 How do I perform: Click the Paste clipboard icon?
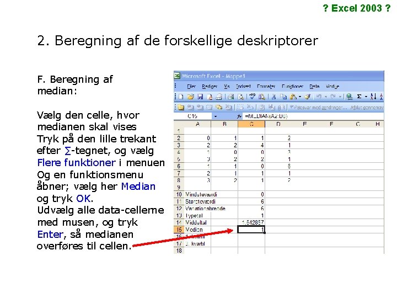click(293, 97)
